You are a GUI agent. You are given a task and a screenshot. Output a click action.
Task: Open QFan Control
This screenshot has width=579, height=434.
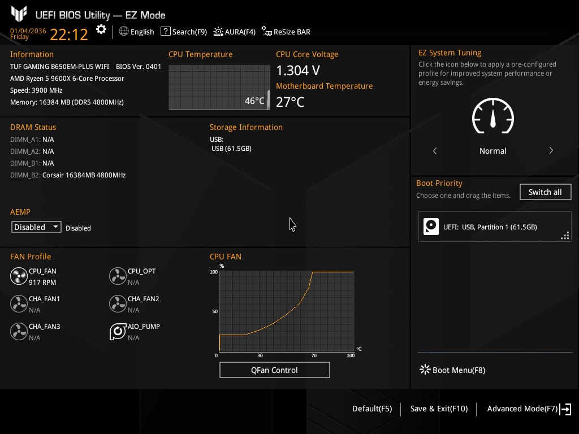point(274,370)
